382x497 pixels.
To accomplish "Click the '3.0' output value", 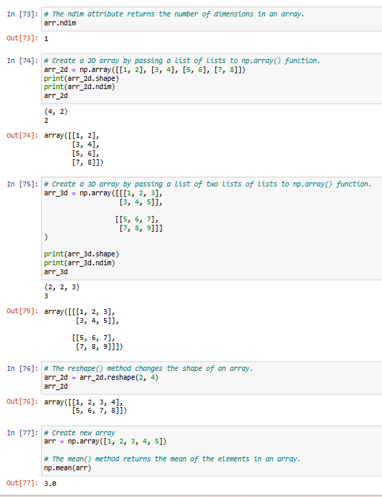I will click(x=50, y=484).
